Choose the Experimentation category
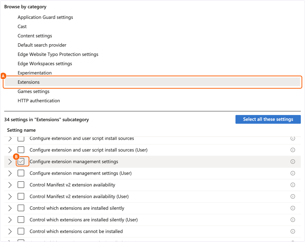The width and height of the screenshot is (305, 242). pyautogui.click(x=35, y=73)
